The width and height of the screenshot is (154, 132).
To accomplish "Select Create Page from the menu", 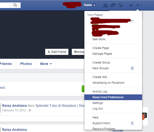I will (100, 48).
